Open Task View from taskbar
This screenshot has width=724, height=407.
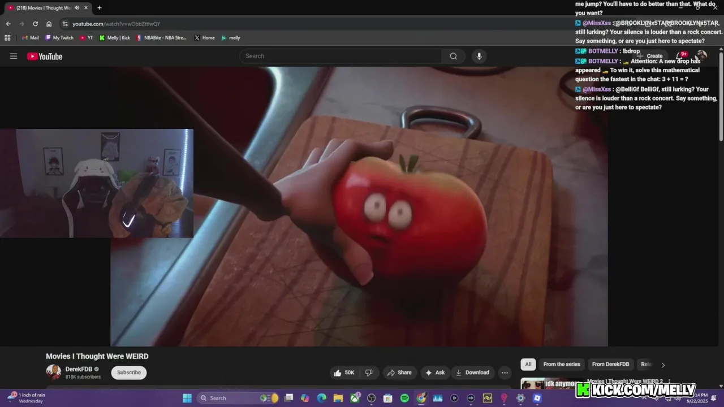288,398
